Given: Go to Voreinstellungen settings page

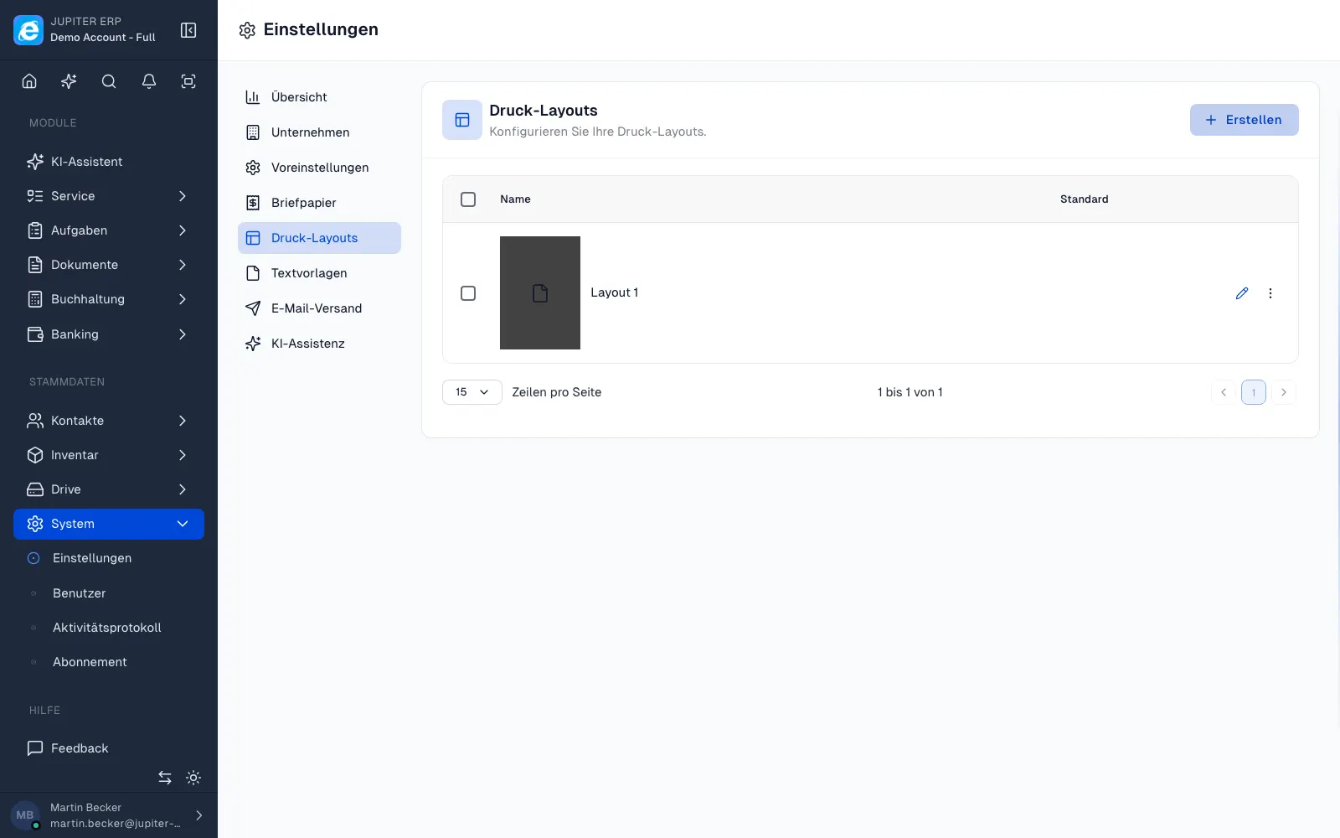Looking at the screenshot, I should tap(319, 168).
